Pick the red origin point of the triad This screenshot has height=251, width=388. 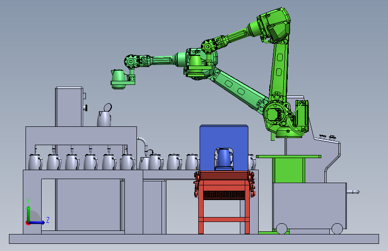click(28, 223)
